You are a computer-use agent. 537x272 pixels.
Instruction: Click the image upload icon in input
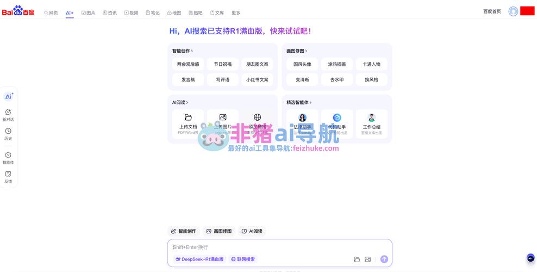pyautogui.click(x=367, y=259)
